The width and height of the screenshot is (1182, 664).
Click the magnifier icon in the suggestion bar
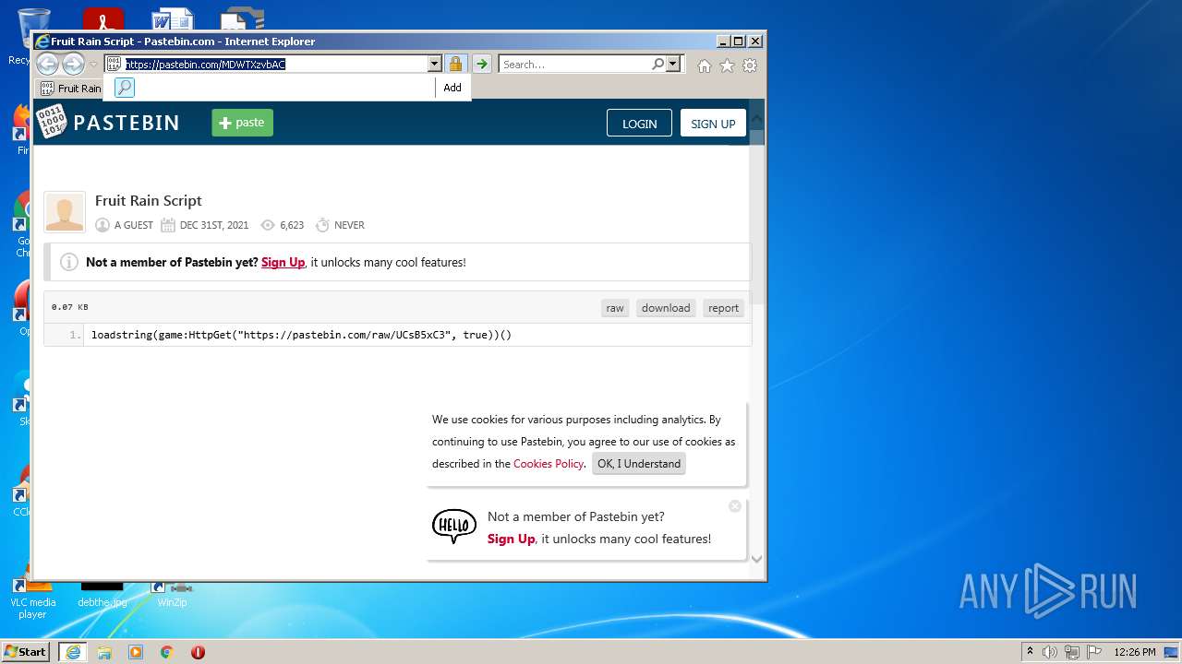tap(125, 88)
